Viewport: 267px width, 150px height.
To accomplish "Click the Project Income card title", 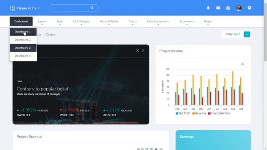I will [171, 51].
